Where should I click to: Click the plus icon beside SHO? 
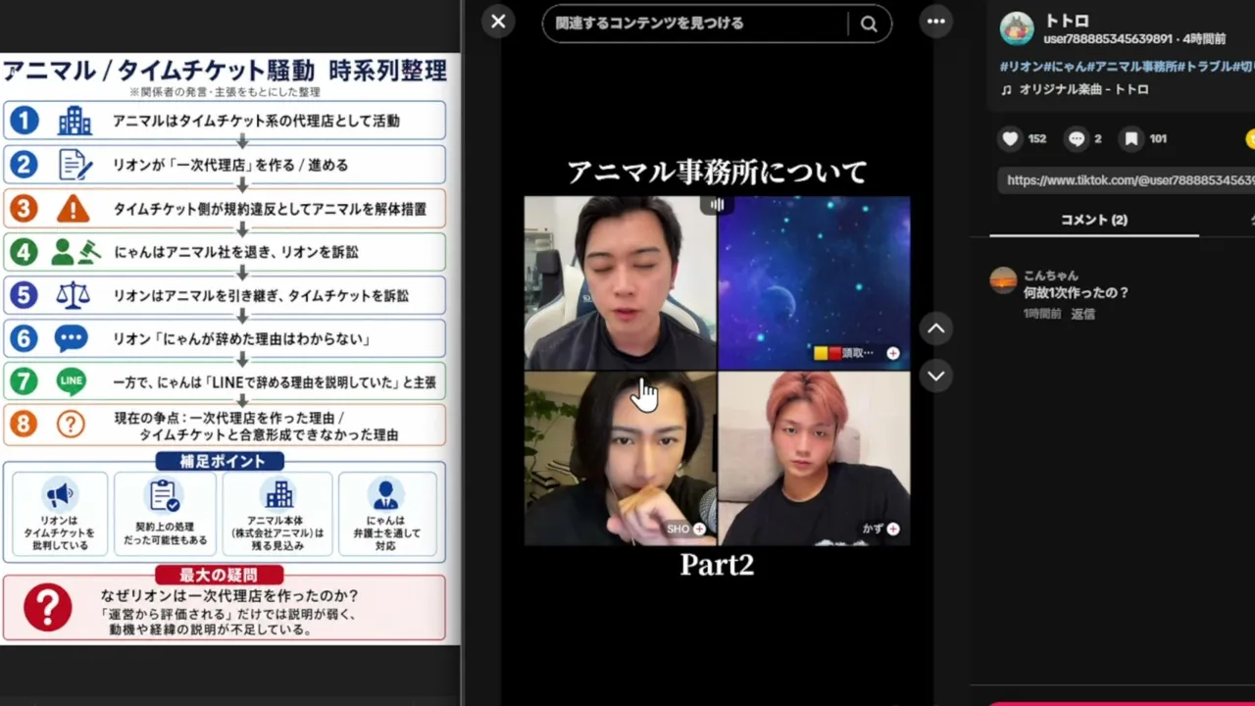pos(699,529)
